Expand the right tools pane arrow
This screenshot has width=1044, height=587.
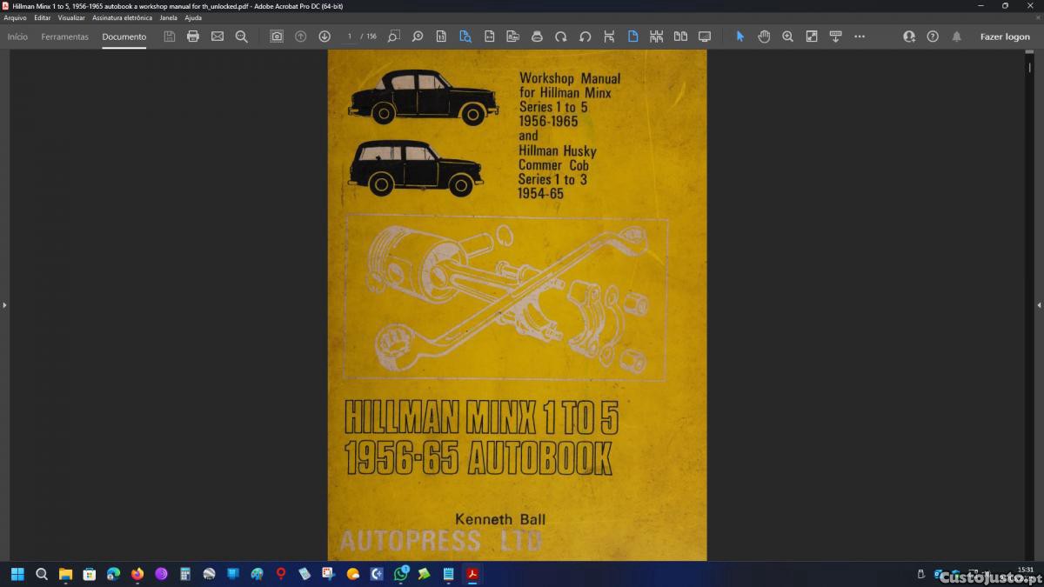point(1039,305)
